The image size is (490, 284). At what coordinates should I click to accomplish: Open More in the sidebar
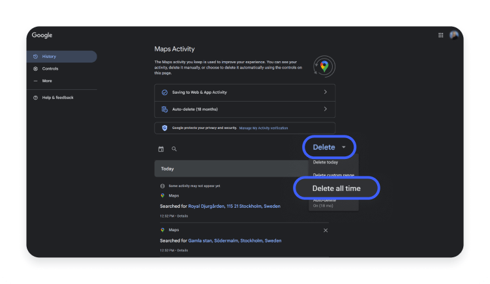[47, 81]
